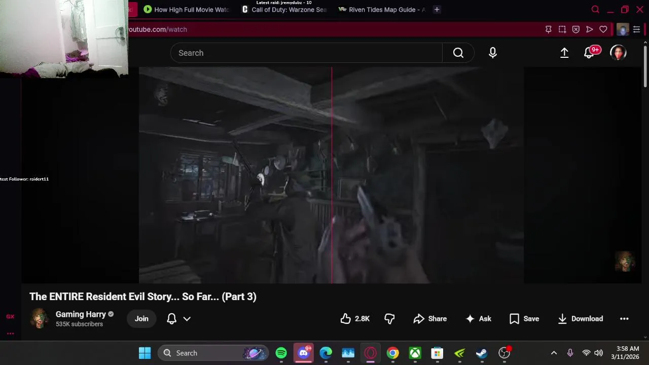This screenshot has width=649, height=365.
Task: Click the Ask AI button
Action: 479,319
